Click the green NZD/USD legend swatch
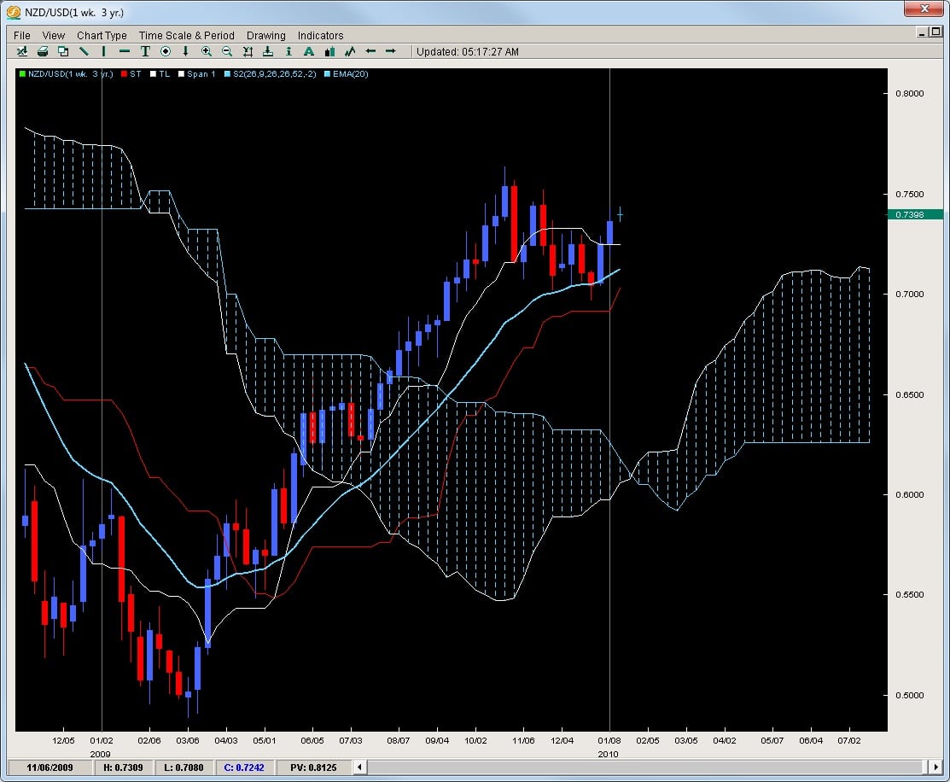 click(22, 74)
